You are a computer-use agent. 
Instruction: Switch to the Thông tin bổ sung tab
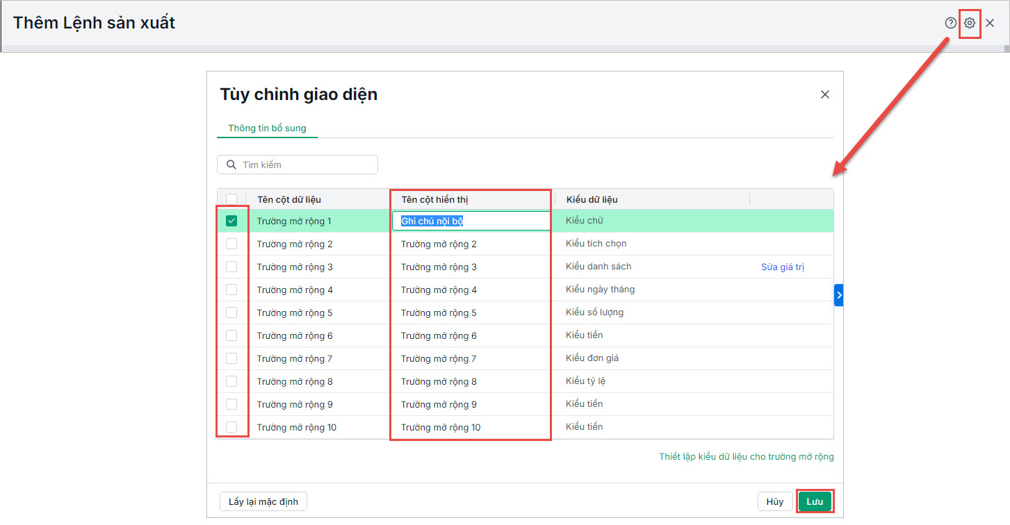tap(267, 128)
